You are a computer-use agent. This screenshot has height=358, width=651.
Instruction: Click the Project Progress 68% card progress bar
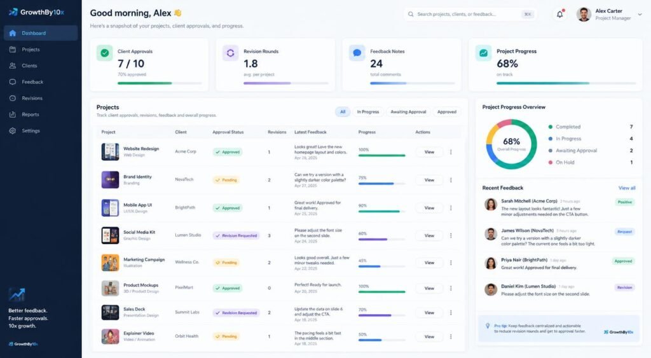(x=566, y=83)
